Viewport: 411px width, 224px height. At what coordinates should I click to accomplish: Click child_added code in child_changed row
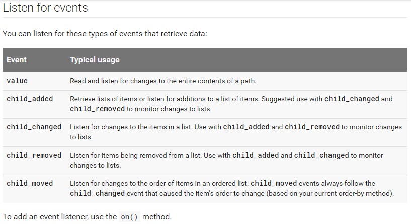[x=246, y=127]
